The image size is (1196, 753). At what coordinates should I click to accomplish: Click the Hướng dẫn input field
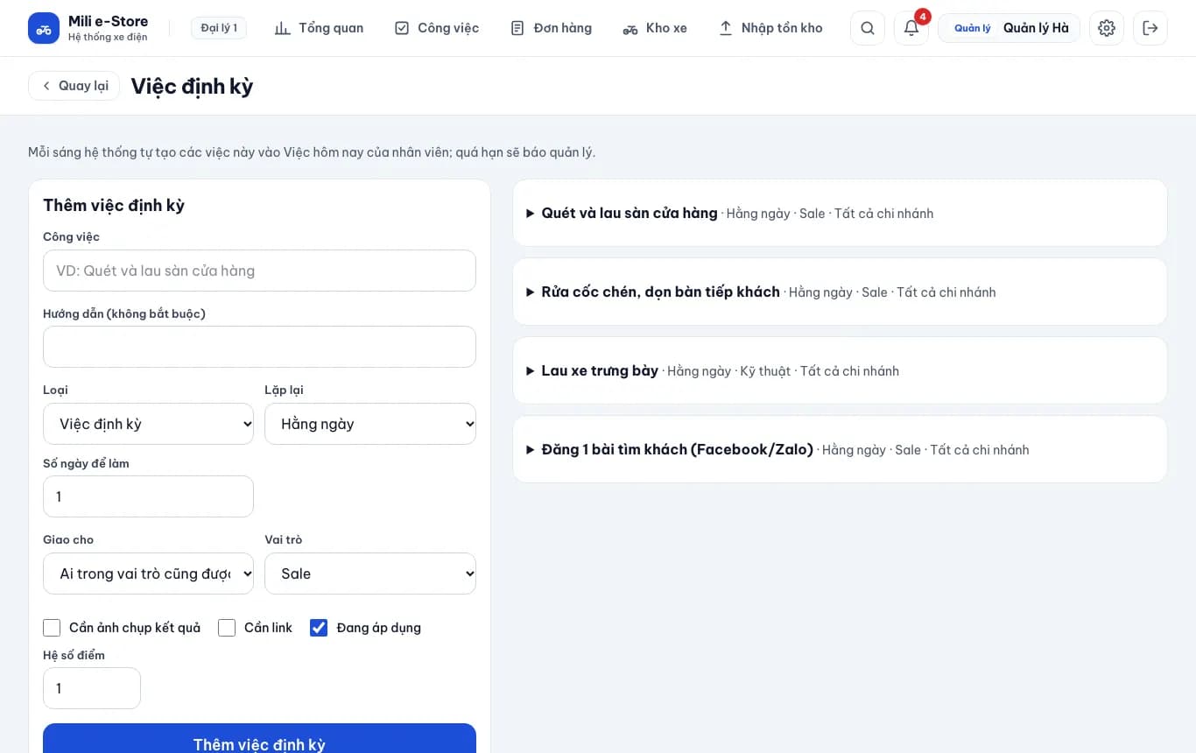coord(259,347)
